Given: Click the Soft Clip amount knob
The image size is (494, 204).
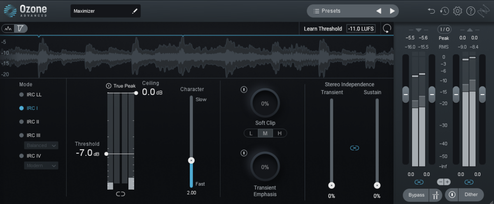Looking at the screenshot, I should (x=265, y=103).
